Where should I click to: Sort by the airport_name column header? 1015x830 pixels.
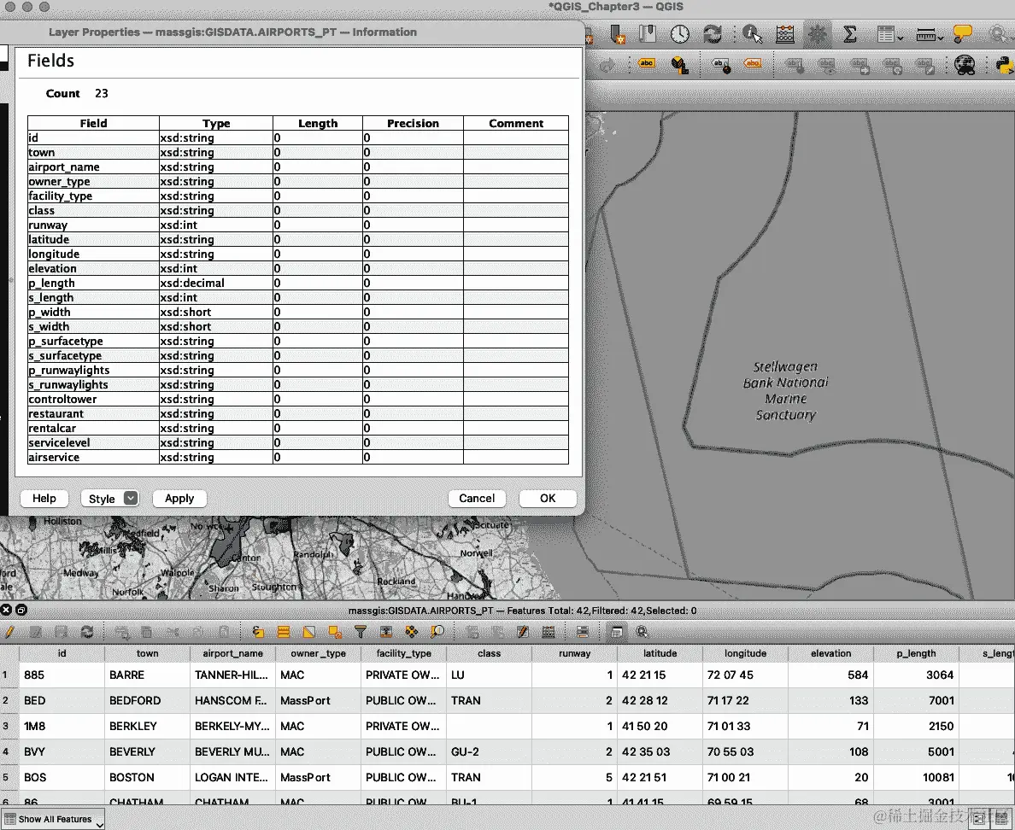tap(232, 653)
